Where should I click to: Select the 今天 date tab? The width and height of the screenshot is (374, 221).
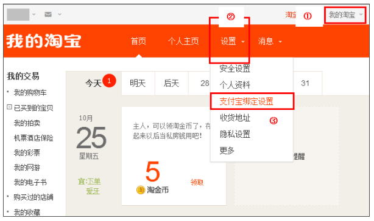94,83
